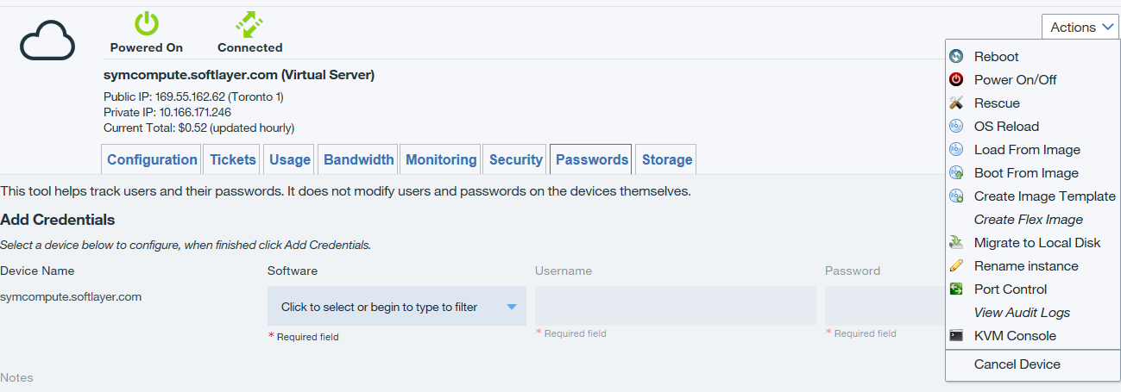Screen dimensions: 1121x392
Task: Choose Cancel Device from Actions menu
Action: 1017,364
